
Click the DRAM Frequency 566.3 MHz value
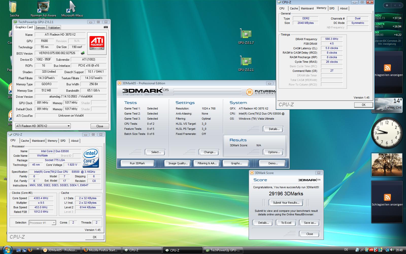[332, 39]
